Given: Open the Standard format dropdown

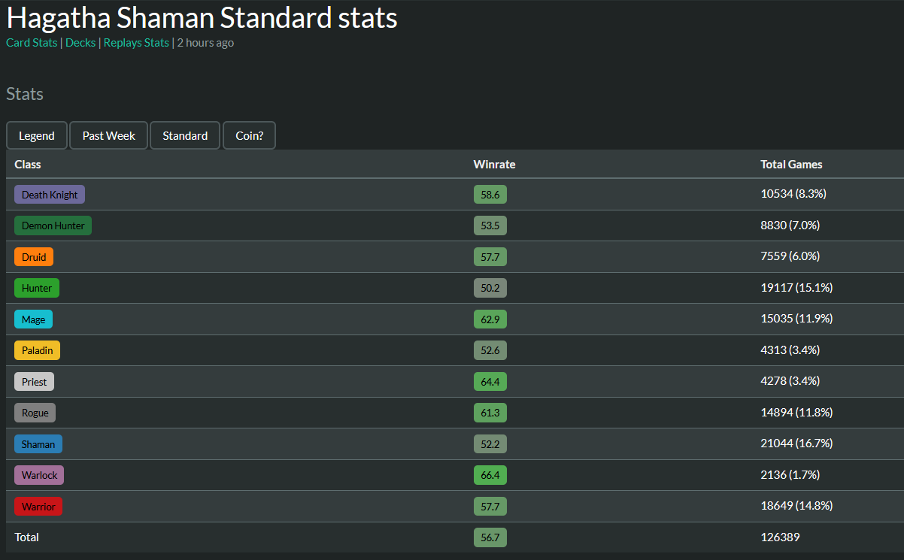Looking at the screenshot, I should click(185, 135).
